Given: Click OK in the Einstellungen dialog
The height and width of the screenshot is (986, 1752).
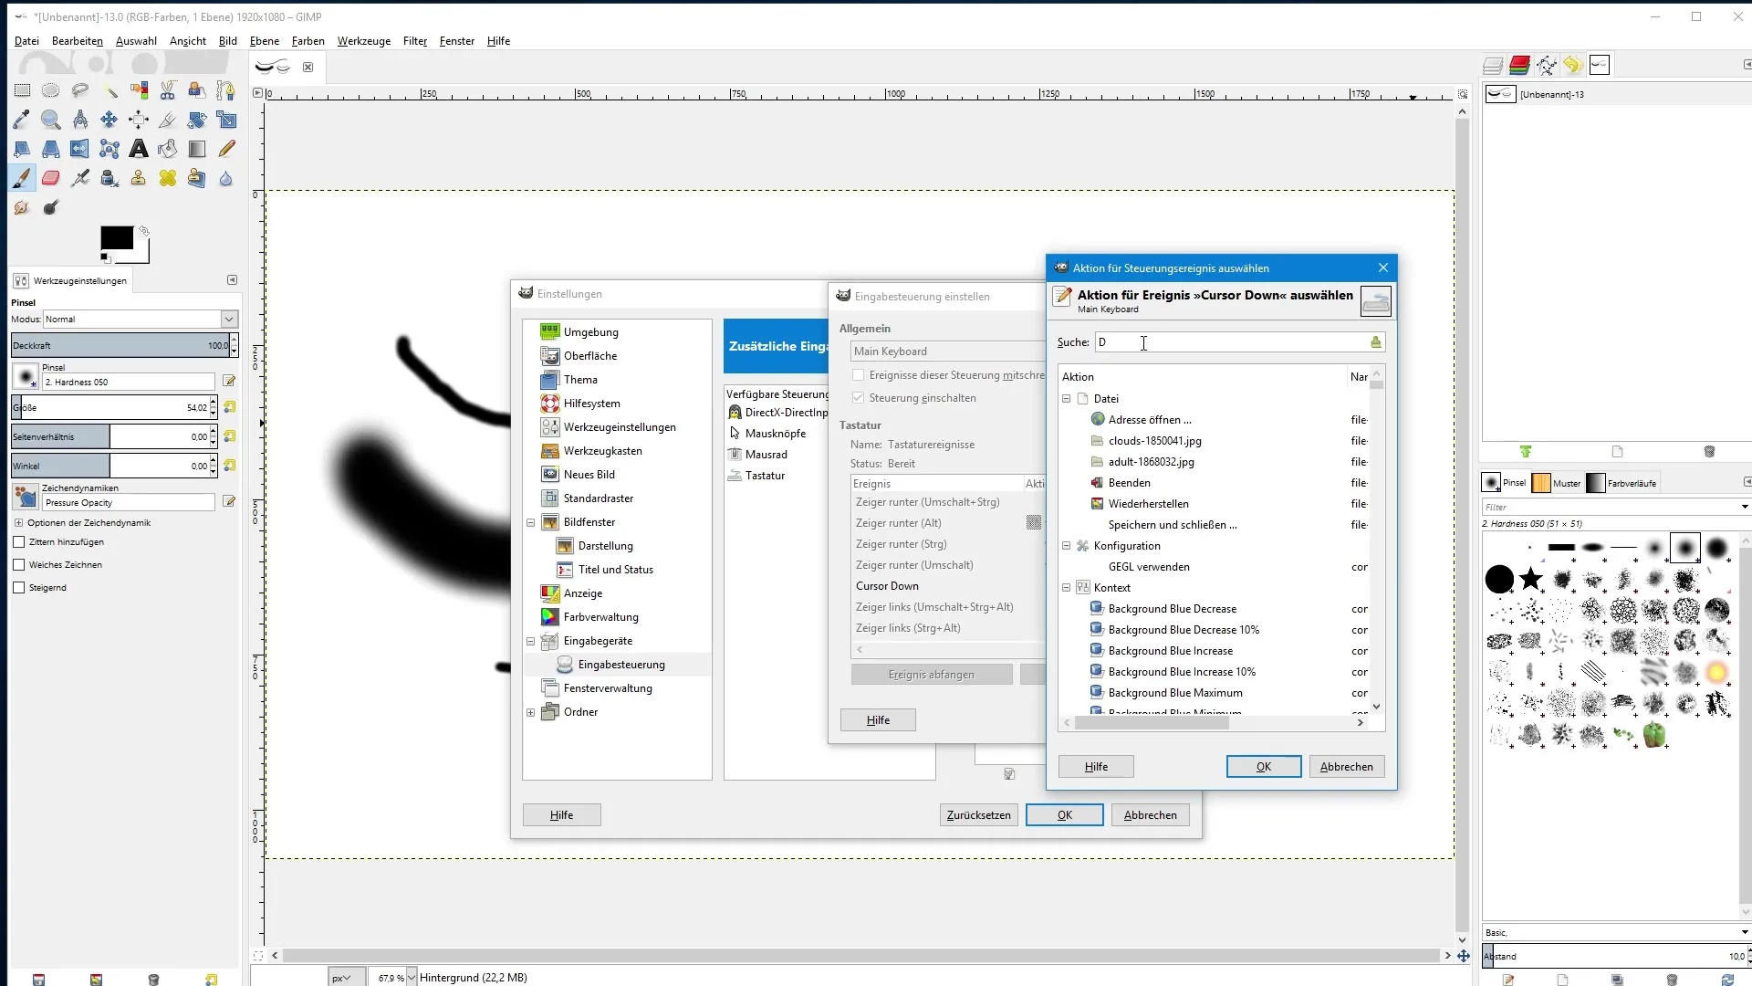Looking at the screenshot, I should click(x=1065, y=815).
